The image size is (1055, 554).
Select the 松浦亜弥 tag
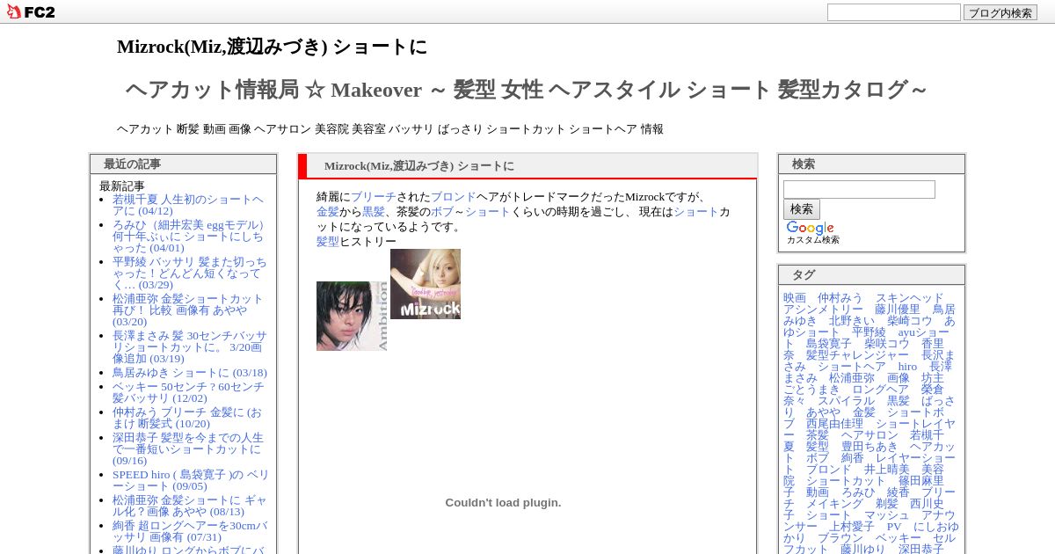[852, 378]
